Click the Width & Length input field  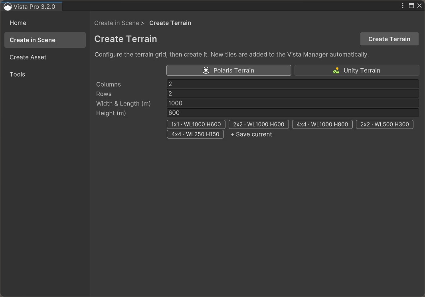click(293, 103)
